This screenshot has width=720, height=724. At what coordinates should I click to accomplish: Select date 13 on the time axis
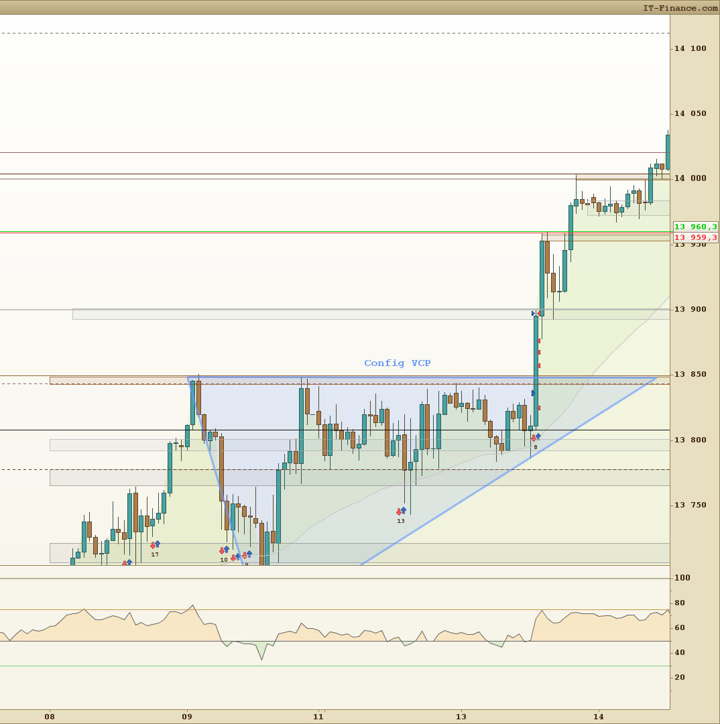pos(461,717)
